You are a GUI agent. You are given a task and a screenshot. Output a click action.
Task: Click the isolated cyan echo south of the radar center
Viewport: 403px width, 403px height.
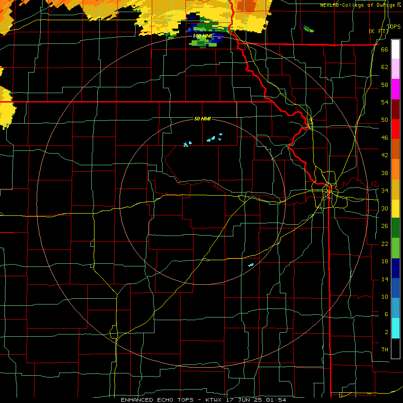click(251, 265)
